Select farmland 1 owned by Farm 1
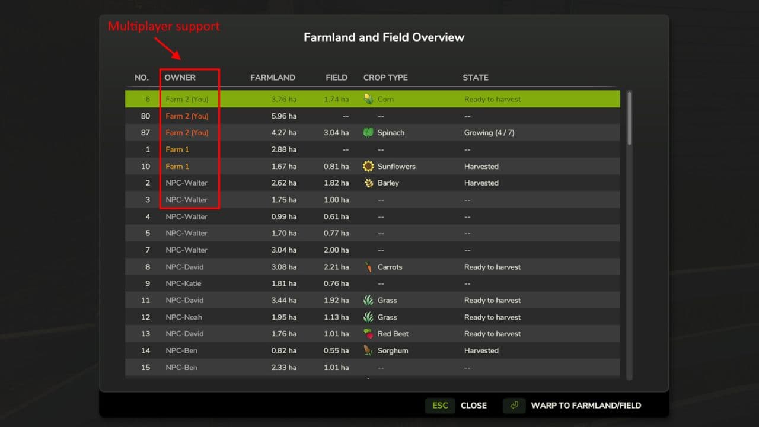759x427 pixels. (372, 149)
